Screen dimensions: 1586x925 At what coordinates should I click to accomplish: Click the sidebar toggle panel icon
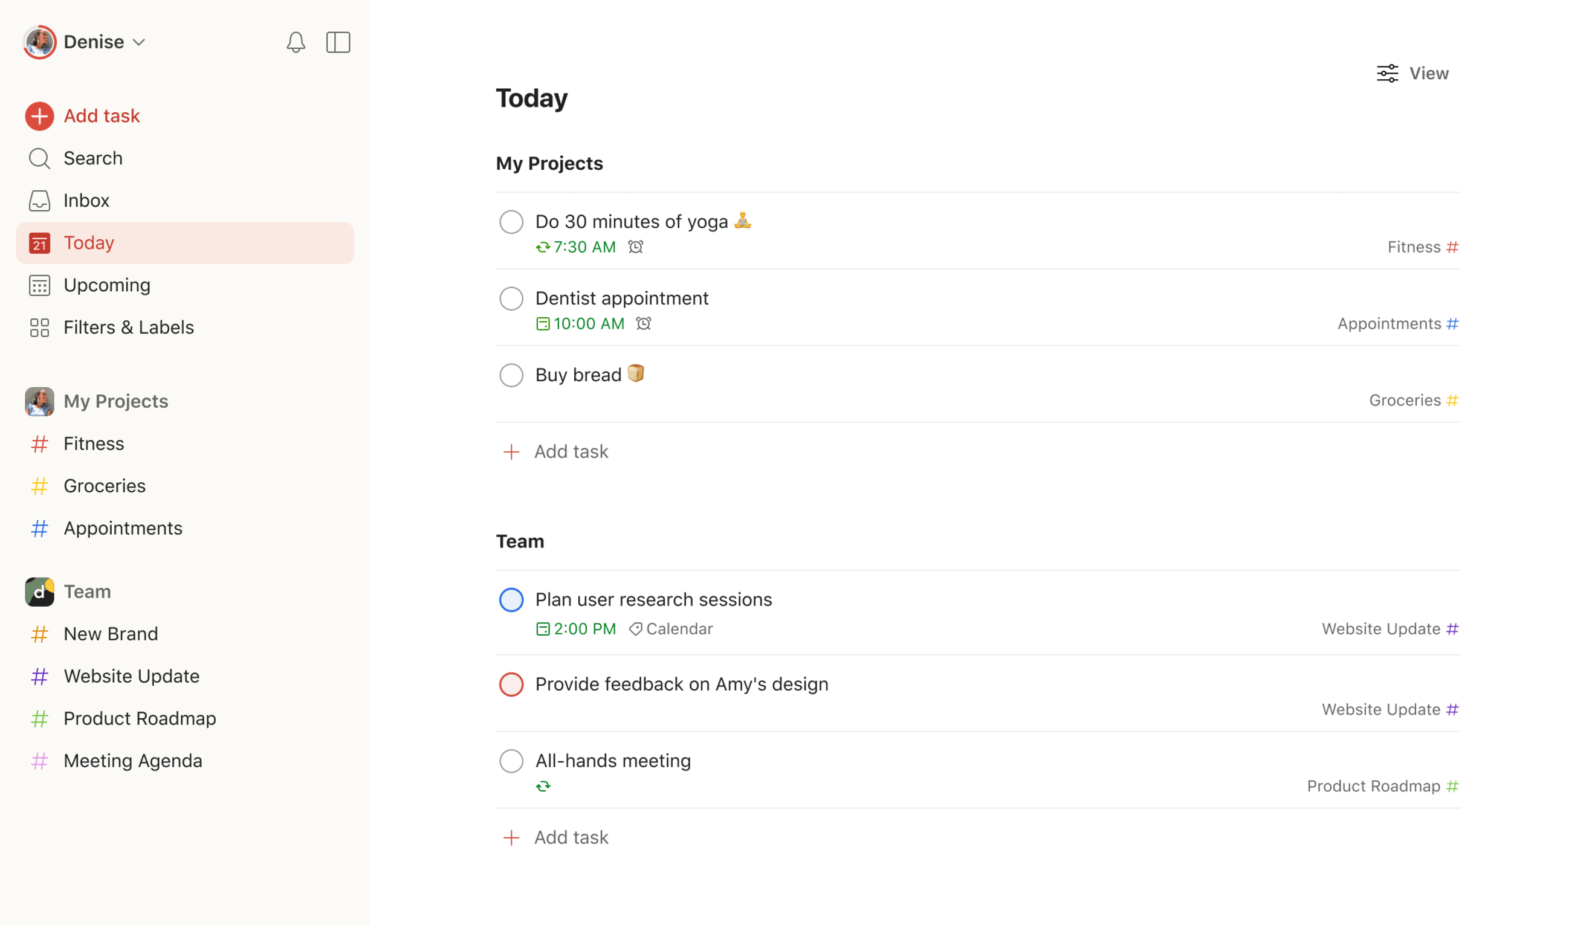tap(338, 42)
